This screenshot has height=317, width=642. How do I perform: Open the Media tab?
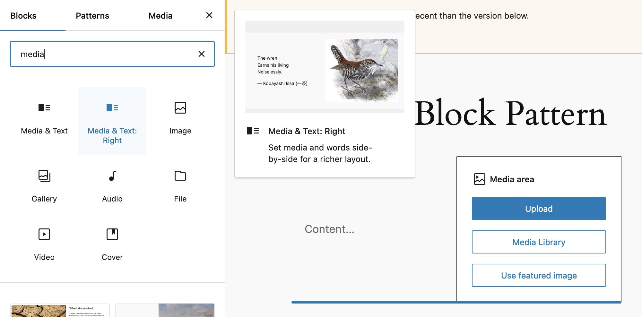(x=160, y=15)
